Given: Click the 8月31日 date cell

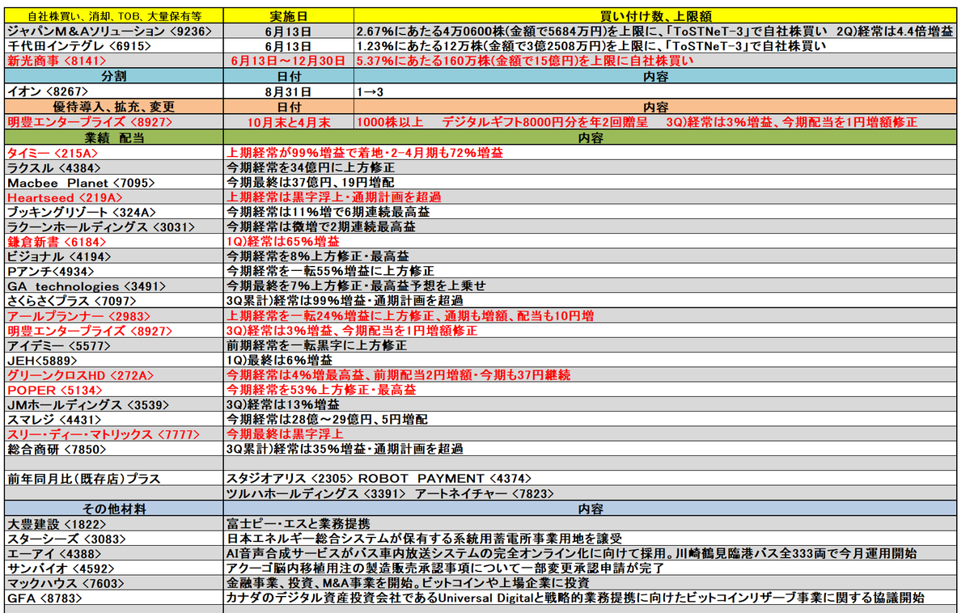Looking at the screenshot, I should [288, 91].
